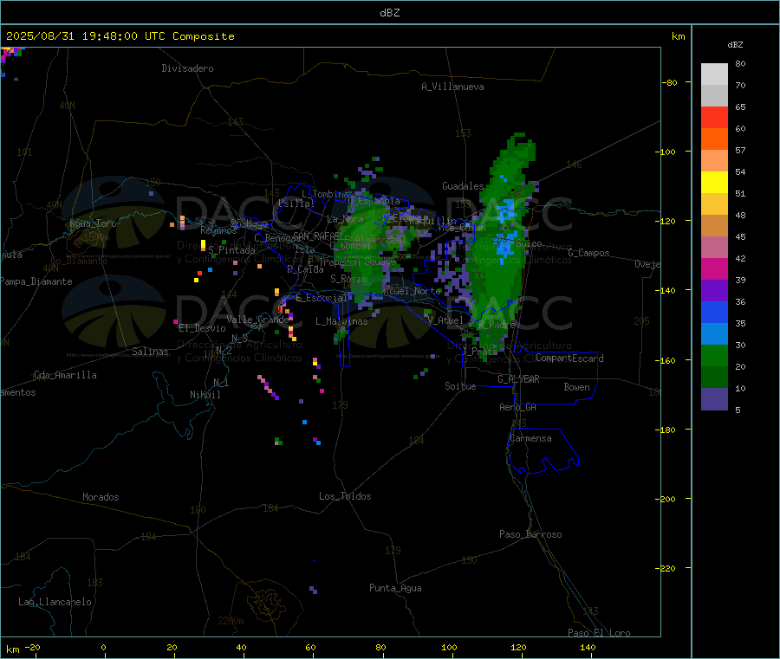Click the R_Padre map label

click(x=497, y=325)
